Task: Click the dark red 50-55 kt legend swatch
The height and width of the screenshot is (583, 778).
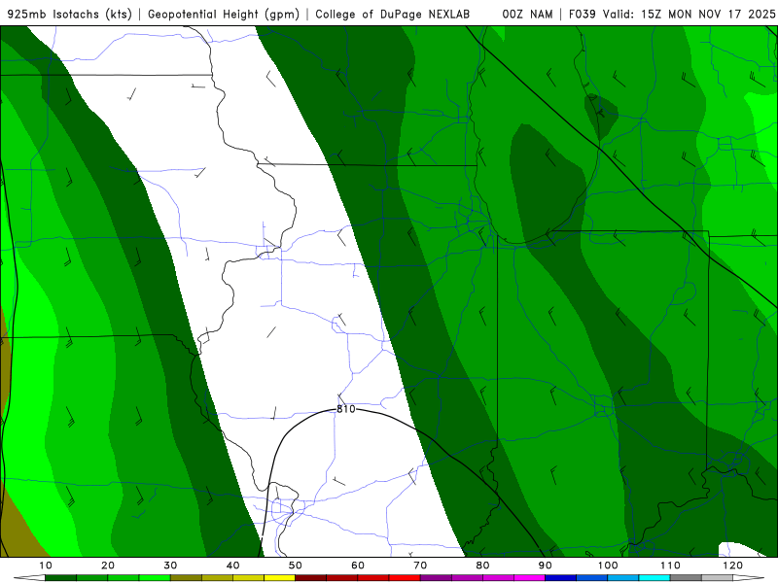Action: 310,578
